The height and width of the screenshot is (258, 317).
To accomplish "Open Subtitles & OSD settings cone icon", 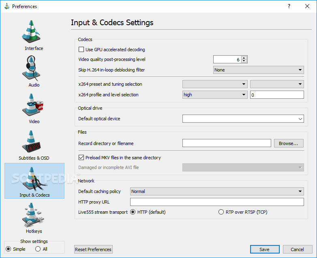I will 32,141.
